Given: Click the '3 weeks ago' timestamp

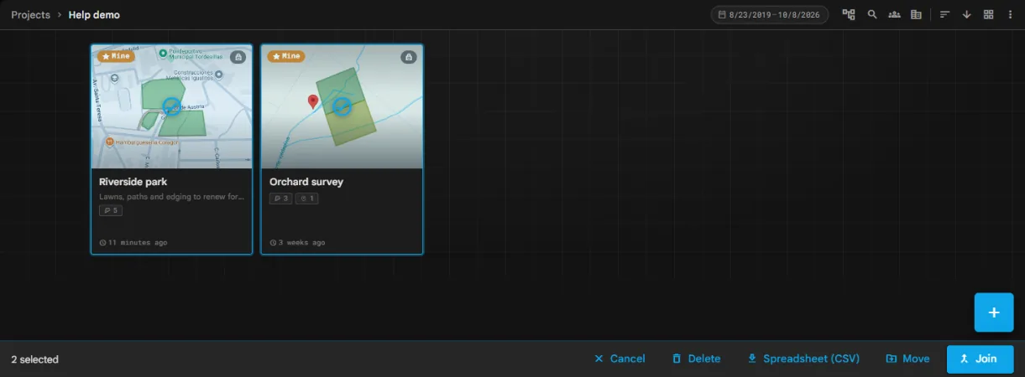Looking at the screenshot, I should click(x=298, y=242).
